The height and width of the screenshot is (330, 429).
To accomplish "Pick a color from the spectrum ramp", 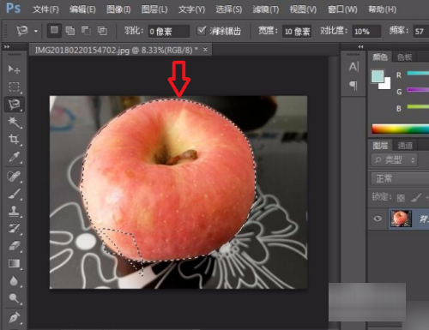I will coord(400,129).
